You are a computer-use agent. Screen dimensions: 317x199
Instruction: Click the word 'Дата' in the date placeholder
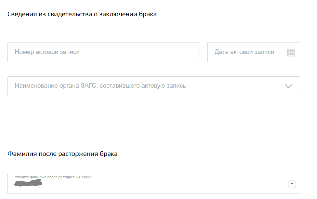pos(221,52)
